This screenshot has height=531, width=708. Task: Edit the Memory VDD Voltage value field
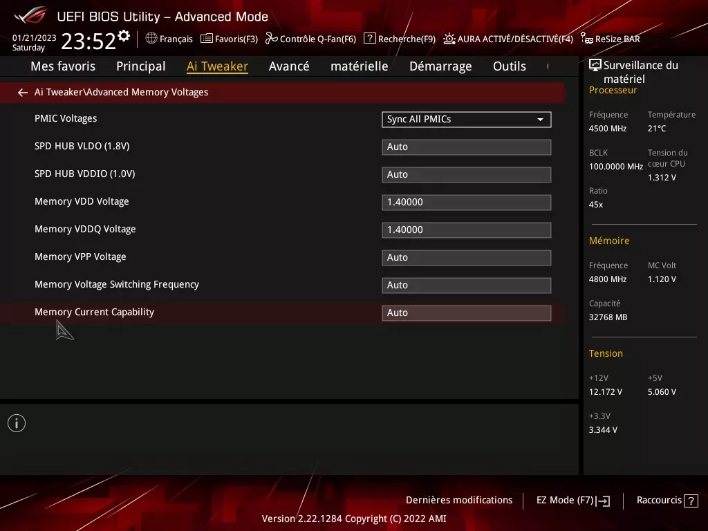466,202
